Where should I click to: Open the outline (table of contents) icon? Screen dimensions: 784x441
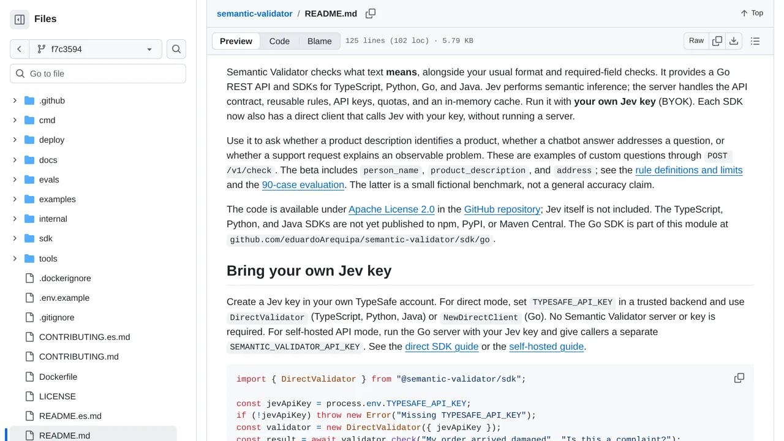tap(755, 41)
